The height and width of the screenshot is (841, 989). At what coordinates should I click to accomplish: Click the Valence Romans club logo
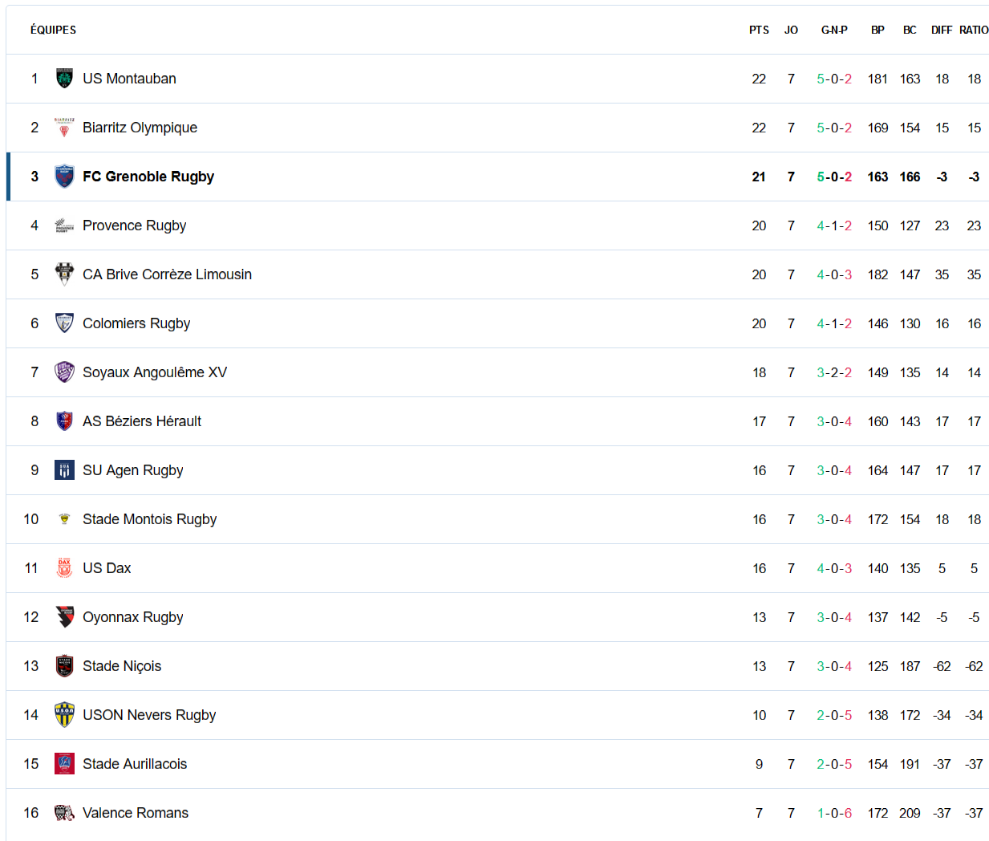point(64,813)
